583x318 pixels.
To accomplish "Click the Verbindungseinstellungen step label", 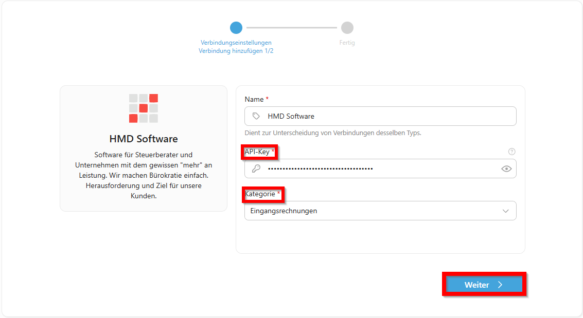I will 236,43.
